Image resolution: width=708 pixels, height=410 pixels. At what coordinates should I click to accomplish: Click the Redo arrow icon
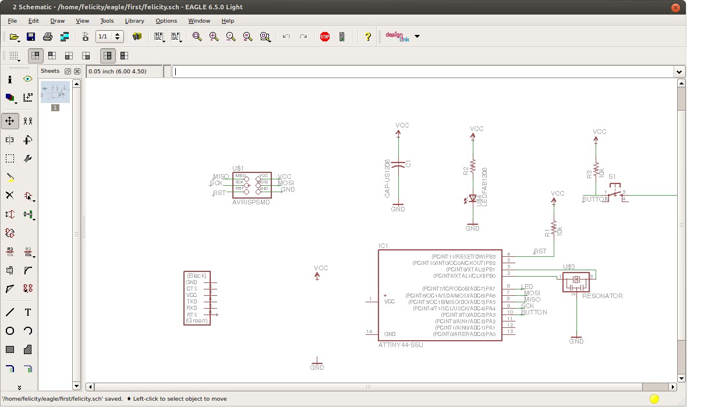tap(303, 37)
